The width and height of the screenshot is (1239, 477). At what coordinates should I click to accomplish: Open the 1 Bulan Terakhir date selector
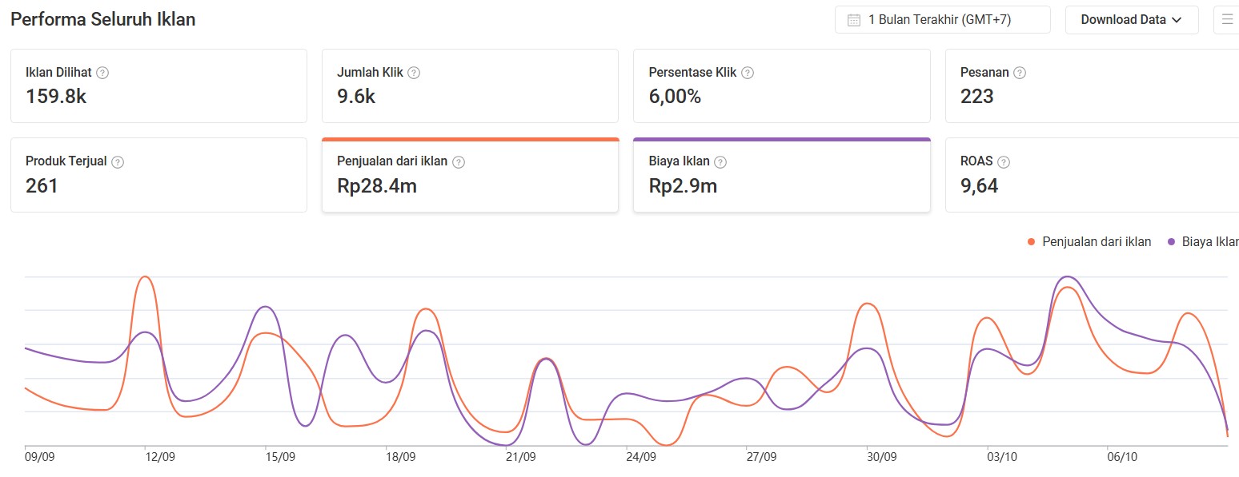942,20
